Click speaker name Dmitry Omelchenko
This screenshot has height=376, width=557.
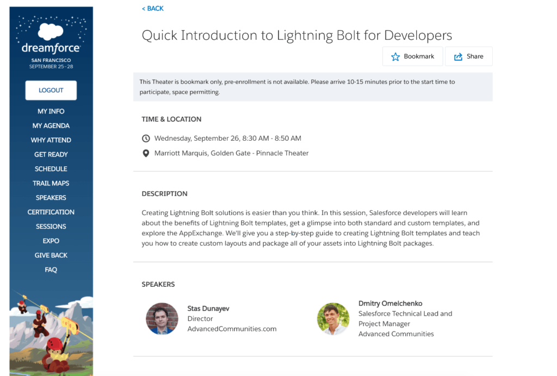[x=390, y=304]
